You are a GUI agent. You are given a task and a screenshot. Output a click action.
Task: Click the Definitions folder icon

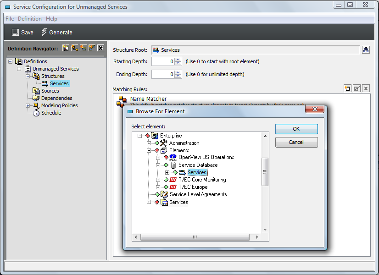pyautogui.click(x=19, y=61)
